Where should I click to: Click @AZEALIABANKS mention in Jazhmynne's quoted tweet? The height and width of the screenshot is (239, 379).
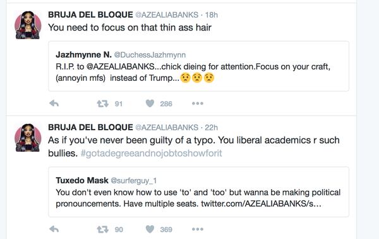click(120, 66)
